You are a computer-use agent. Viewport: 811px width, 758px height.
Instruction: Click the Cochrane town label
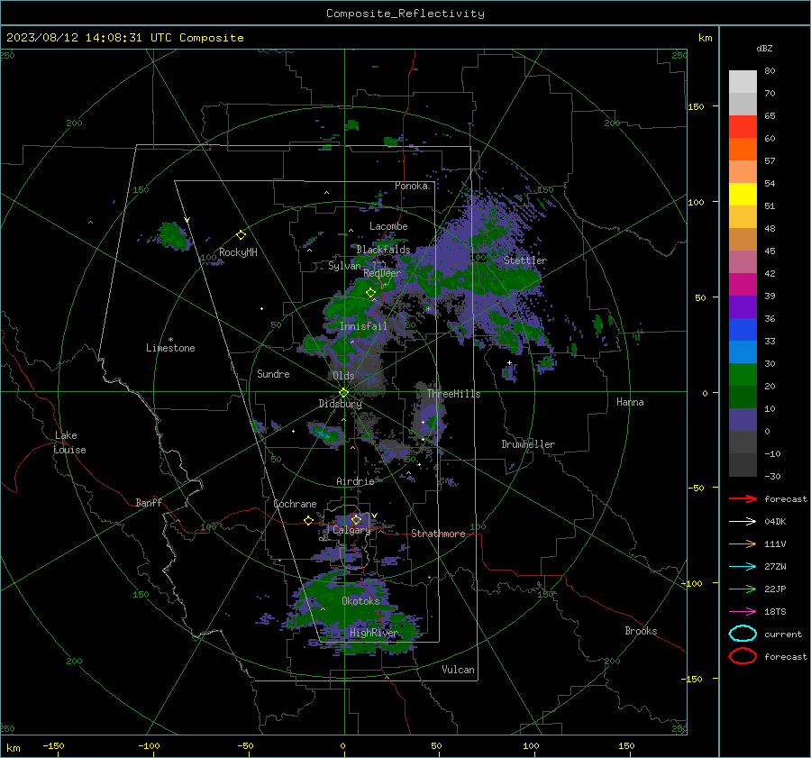295,504
